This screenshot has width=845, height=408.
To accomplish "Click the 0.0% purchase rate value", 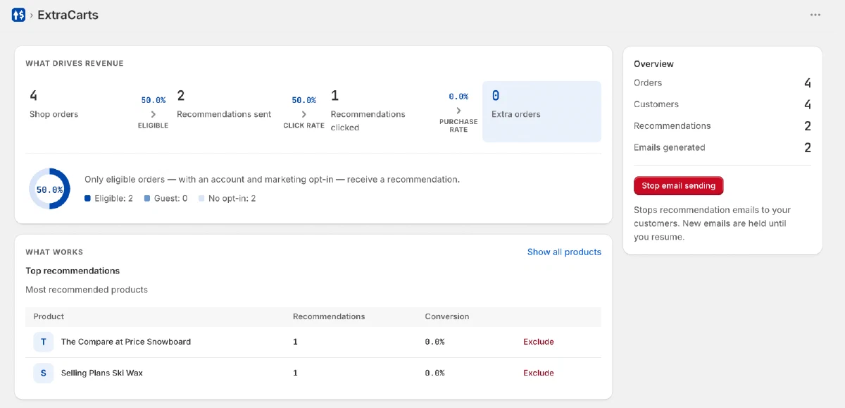I will [x=458, y=97].
